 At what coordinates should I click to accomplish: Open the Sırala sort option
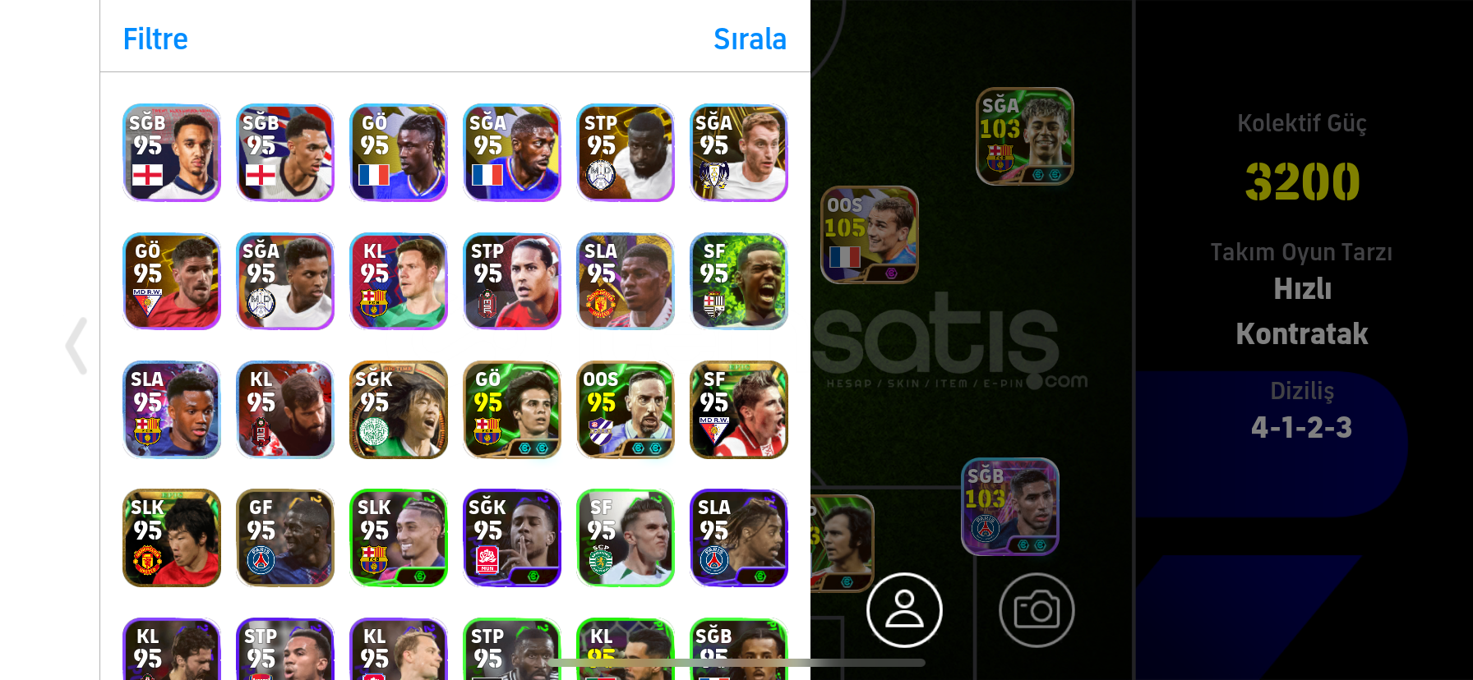750,39
